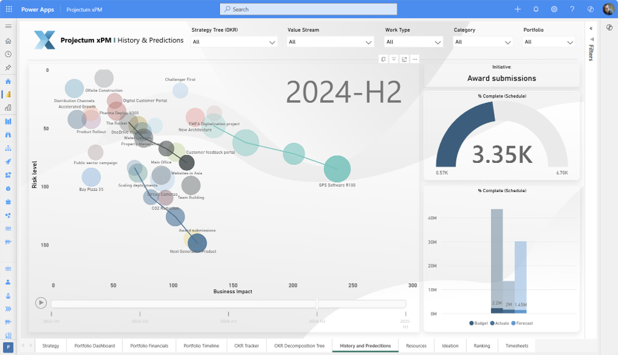Expand the Portfolio filter dropdown
618x355 pixels.
tap(549, 42)
